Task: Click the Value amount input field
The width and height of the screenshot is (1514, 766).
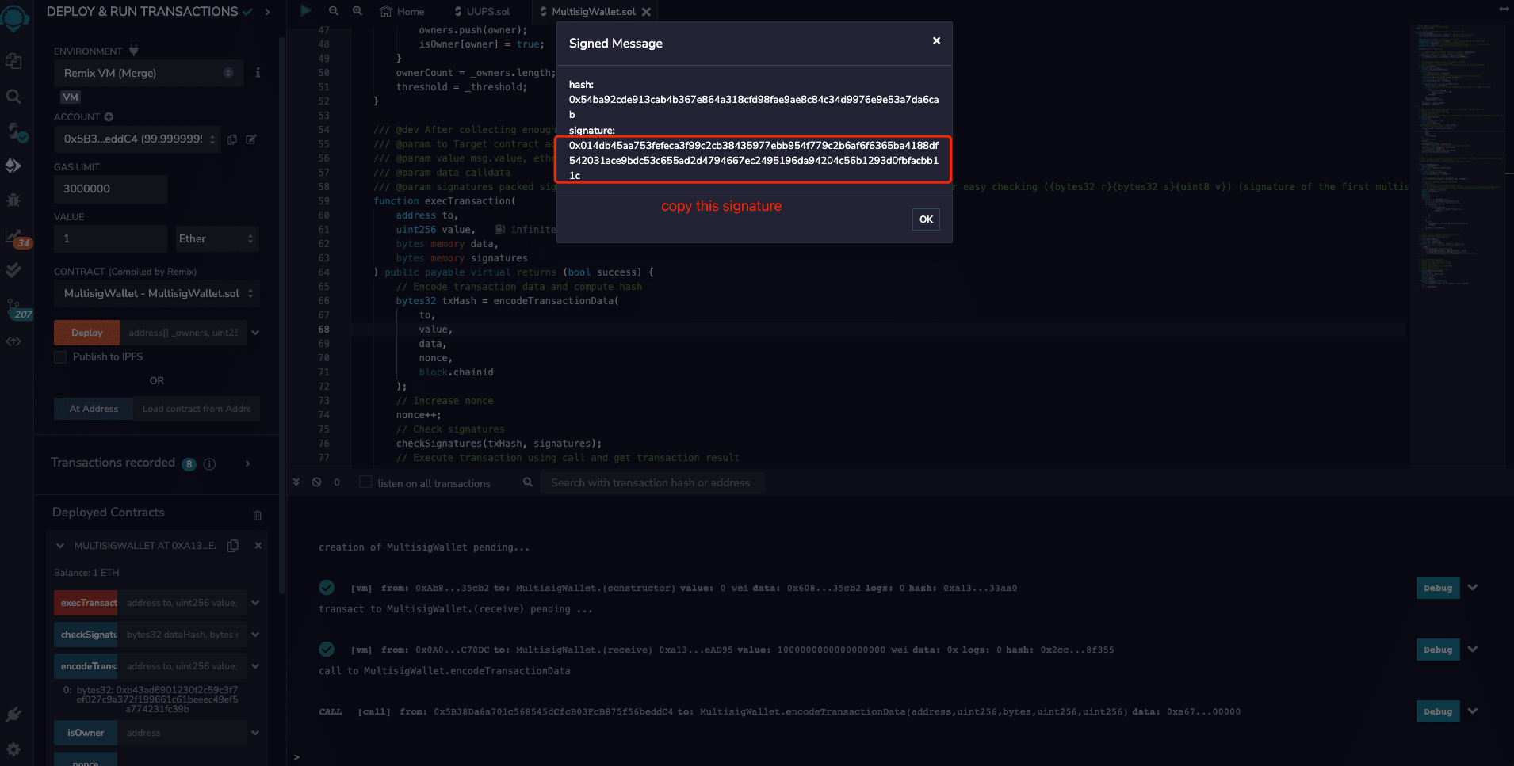Action: coord(110,238)
